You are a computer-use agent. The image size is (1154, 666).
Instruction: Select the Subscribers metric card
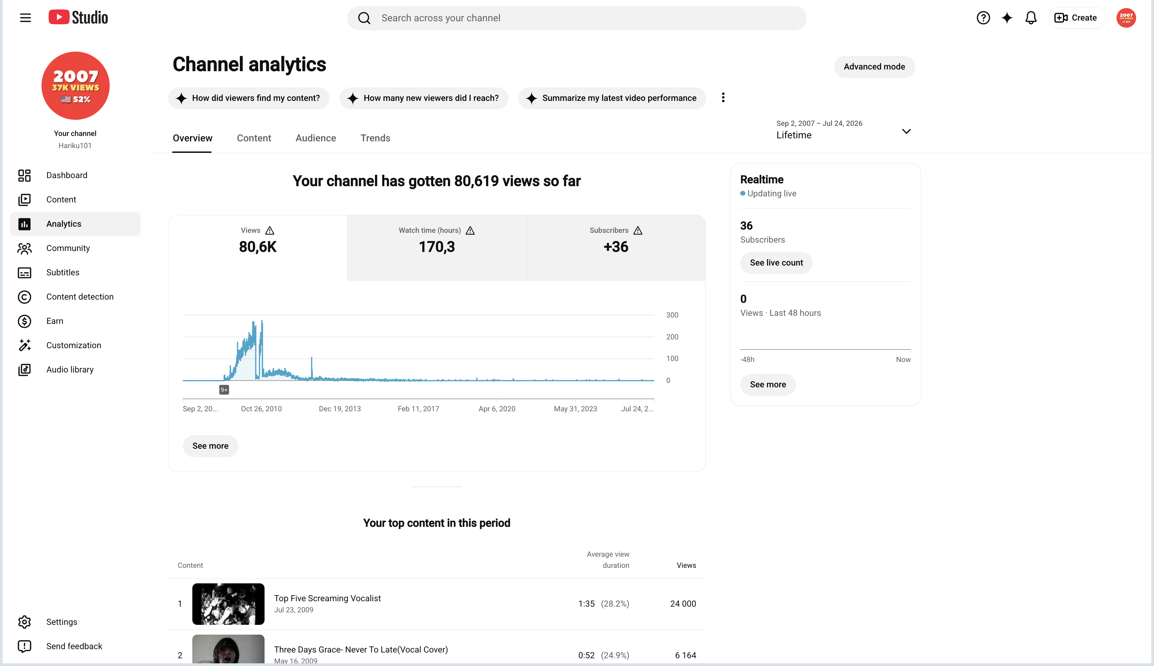click(616, 248)
